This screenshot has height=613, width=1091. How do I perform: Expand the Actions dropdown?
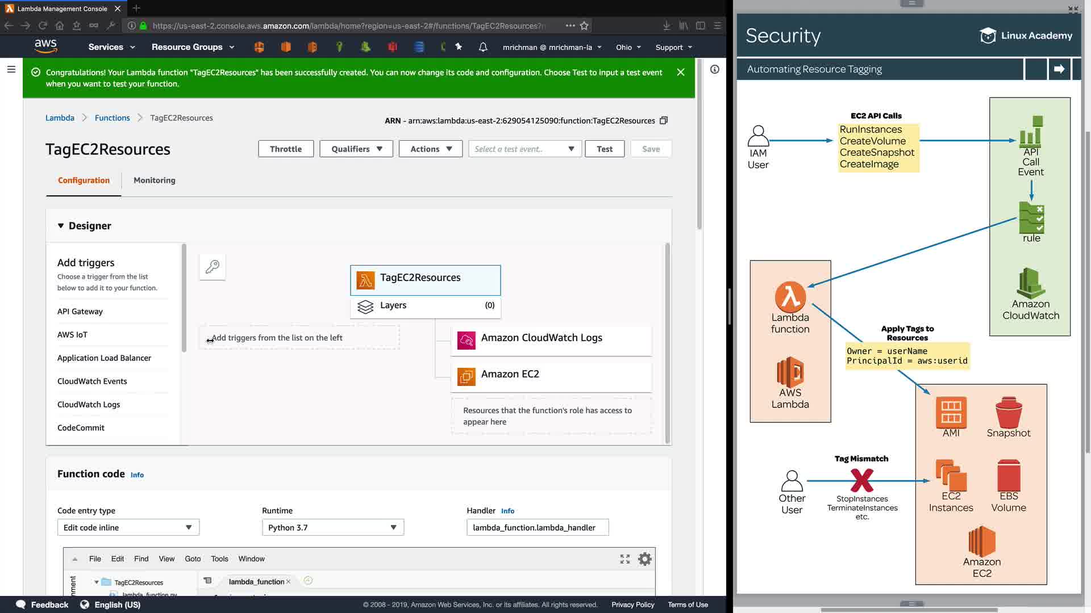pos(430,149)
